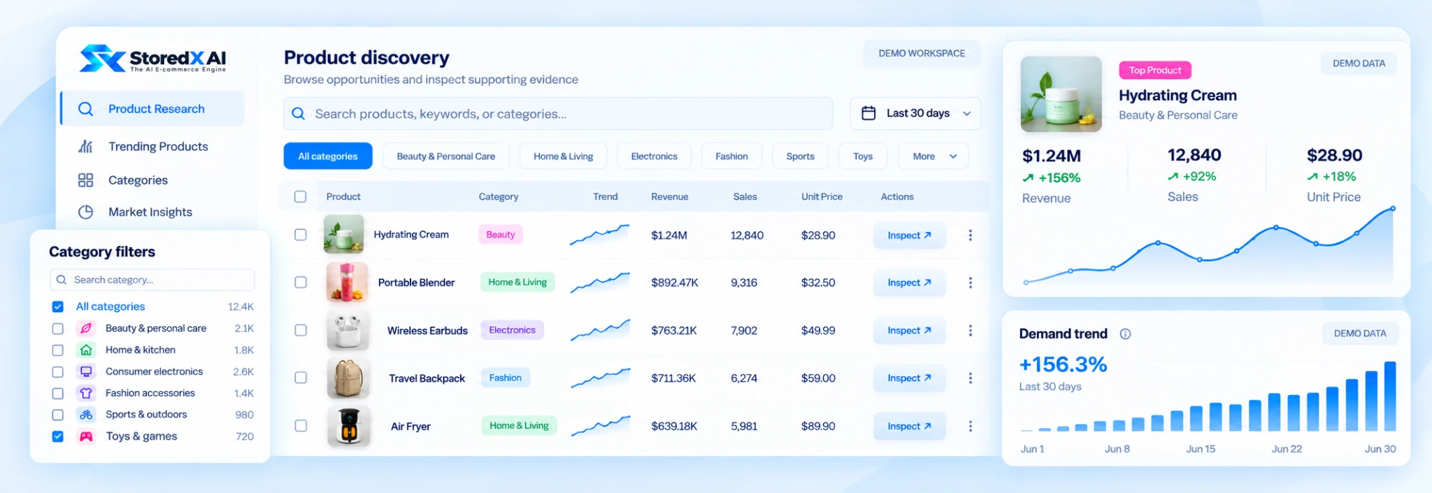Image resolution: width=1432 pixels, height=493 pixels.
Task: Open row options menu for Air Fryer
Action: point(970,426)
